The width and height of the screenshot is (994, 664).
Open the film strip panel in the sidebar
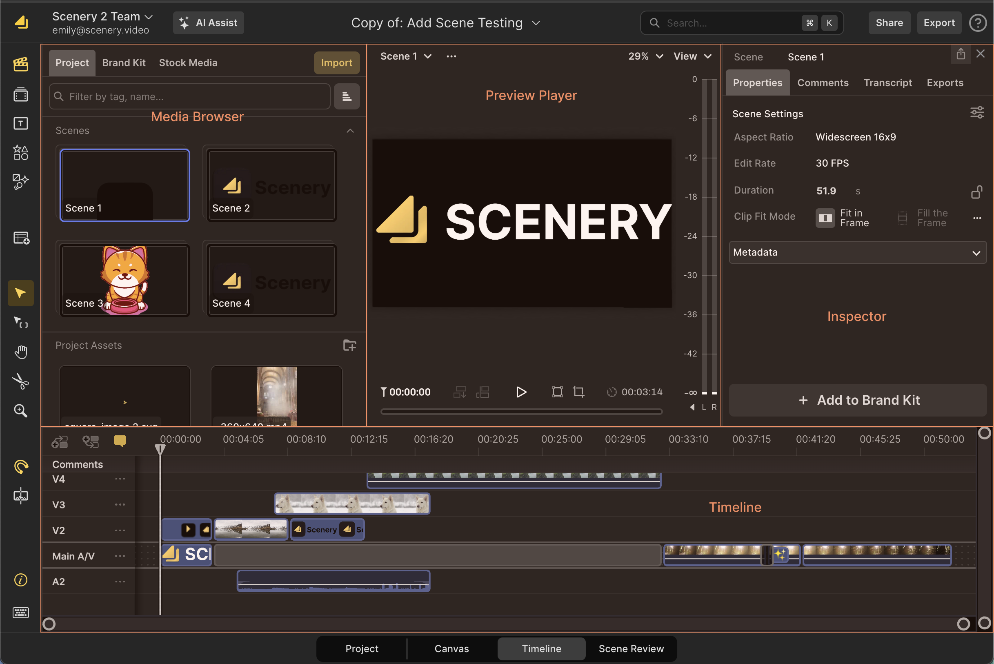(21, 94)
